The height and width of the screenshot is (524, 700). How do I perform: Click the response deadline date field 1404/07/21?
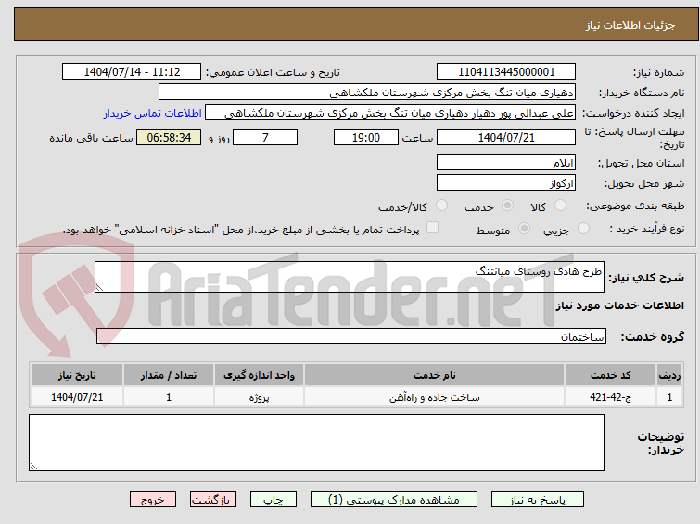(506, 137)
